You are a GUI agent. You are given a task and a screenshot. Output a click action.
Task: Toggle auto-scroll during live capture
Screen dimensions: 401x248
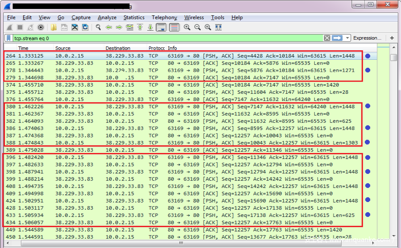coord(161,28)
